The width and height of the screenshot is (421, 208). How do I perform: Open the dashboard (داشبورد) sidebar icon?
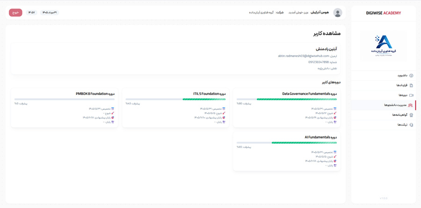pyautogui.click(x=411, y=76)
